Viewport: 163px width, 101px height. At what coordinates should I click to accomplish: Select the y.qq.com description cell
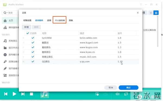[84, 61]
